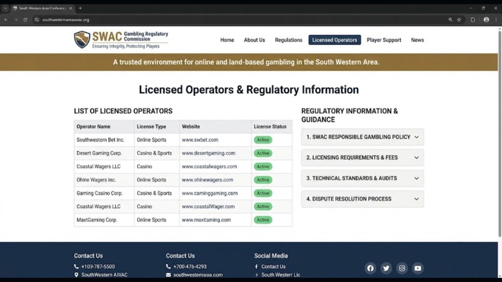This screenshot has height=282, width=502.
Task: Click the phone icon beside +700-476-4293
Action: point(168,266)
